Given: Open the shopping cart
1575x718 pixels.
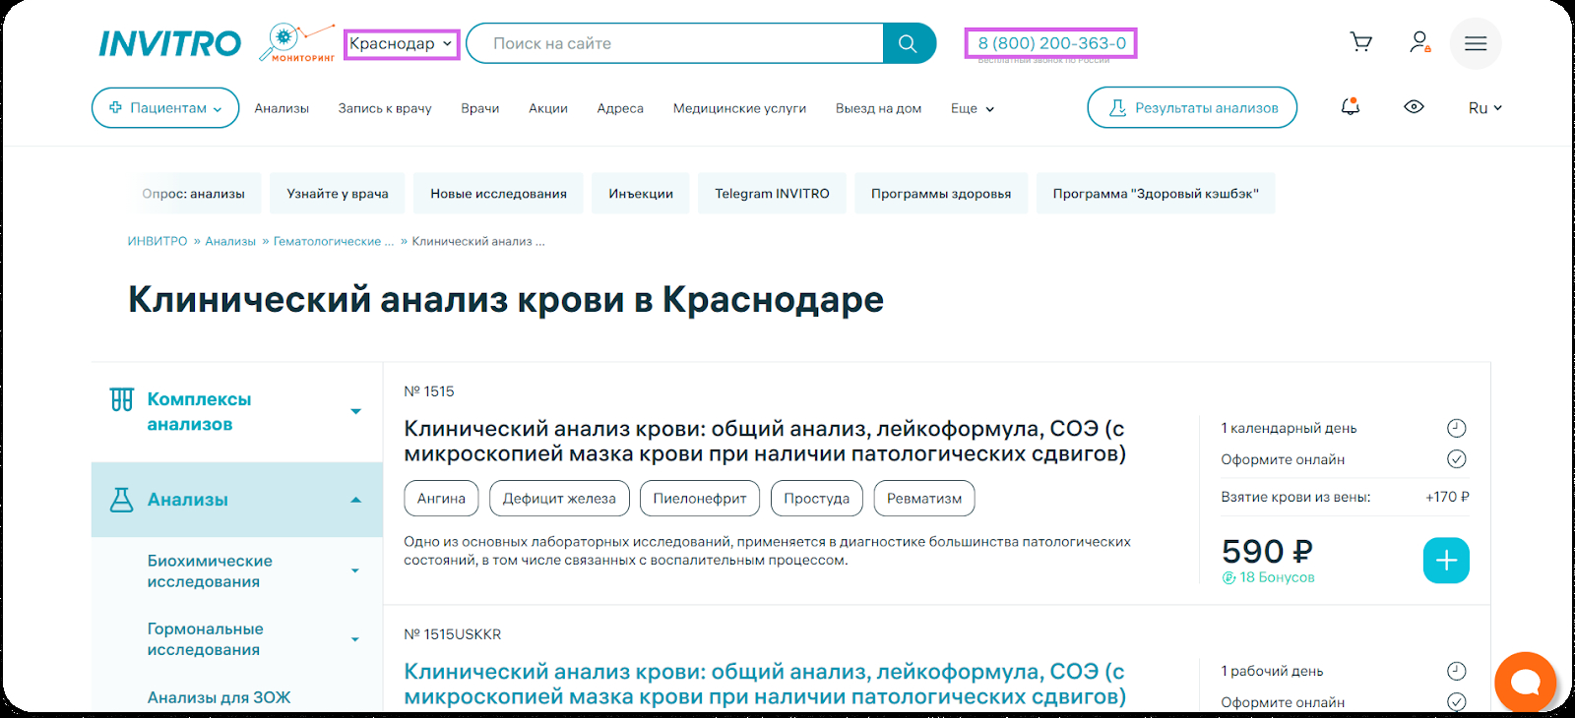Looking at the screenshot, I should pos(1361,42).
